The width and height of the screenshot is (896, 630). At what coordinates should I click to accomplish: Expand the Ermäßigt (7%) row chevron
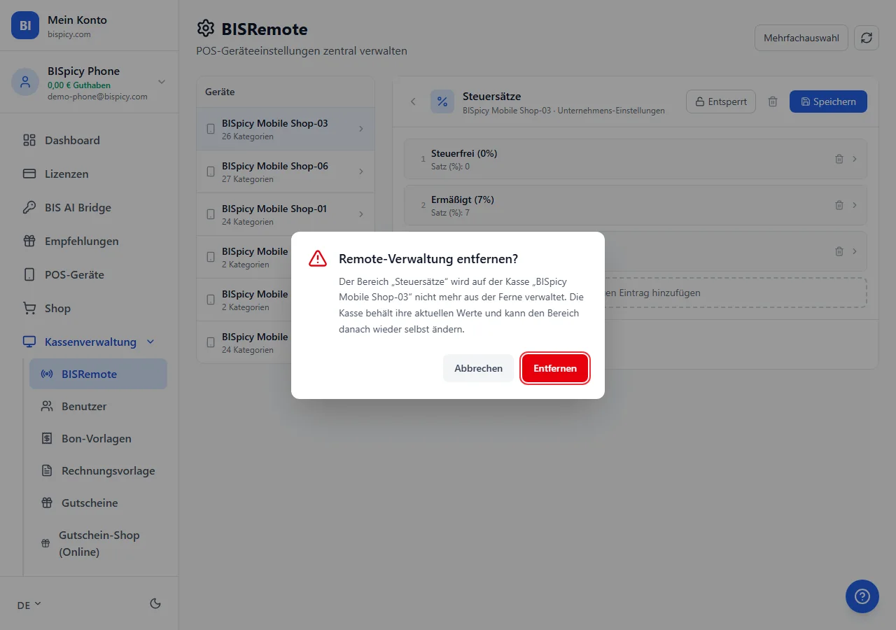[855, 205]
